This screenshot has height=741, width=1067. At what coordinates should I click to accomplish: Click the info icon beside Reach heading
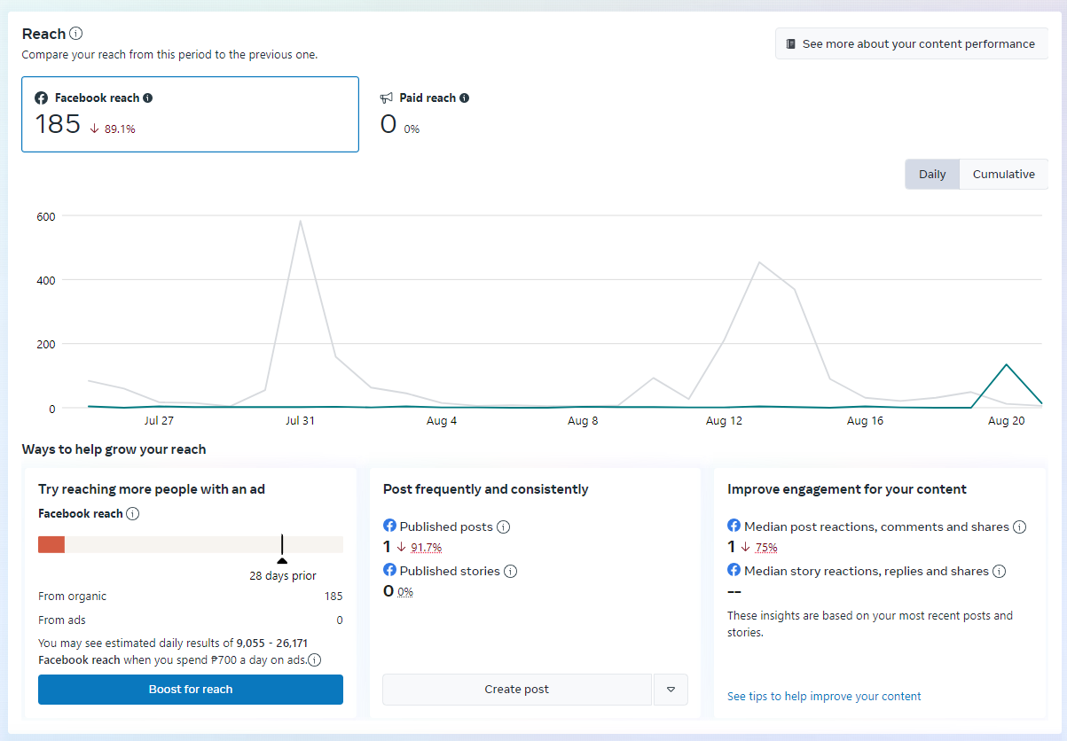(76, 34)
